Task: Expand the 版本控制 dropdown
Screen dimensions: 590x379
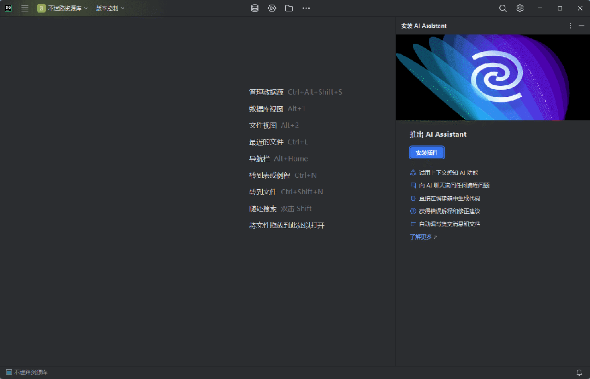Action: (x=110, y=8)
